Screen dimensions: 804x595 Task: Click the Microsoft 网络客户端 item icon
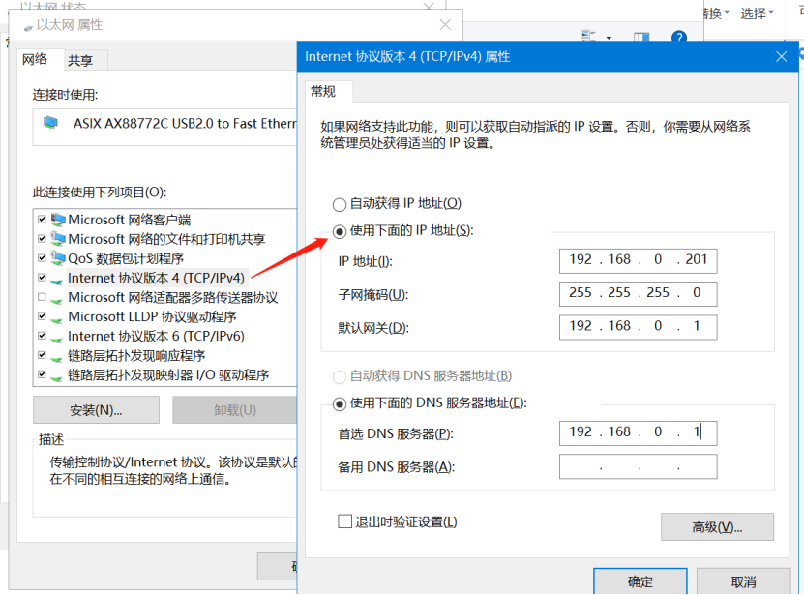click(x=58, y=220)
